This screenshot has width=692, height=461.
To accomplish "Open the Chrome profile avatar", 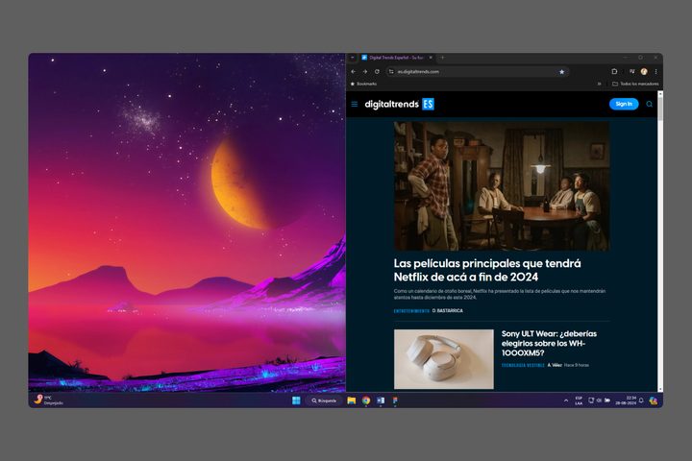I will pyautogui.click(x=644, y=71).
